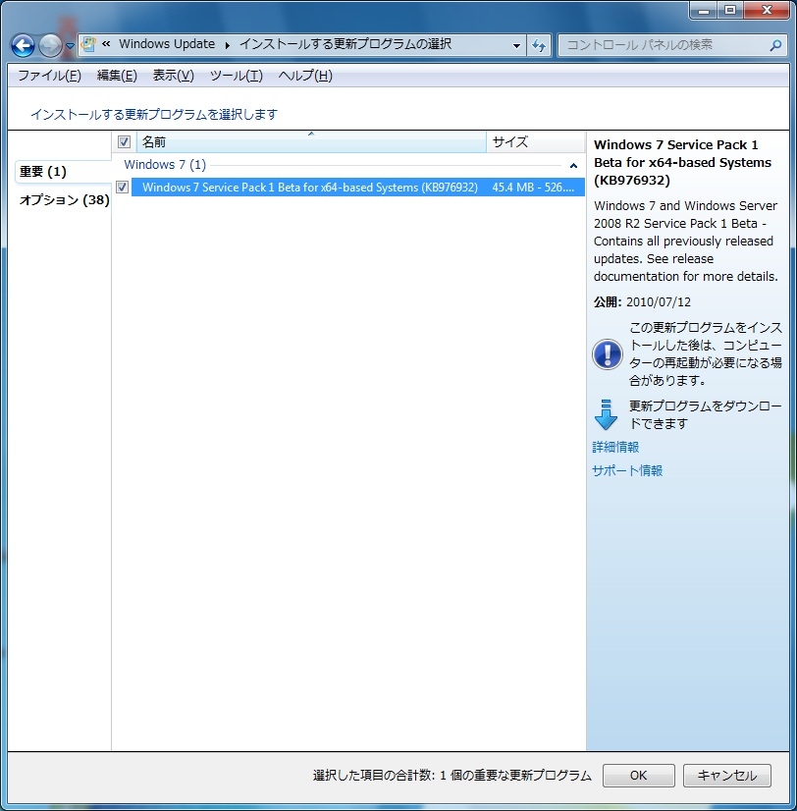797x811 pixels.
Task: Minimize the Windows Update window
Action: tap(704, 10)
